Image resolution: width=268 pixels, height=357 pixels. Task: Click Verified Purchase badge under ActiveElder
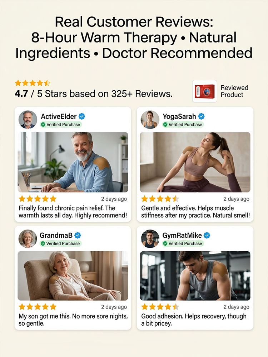61,125
